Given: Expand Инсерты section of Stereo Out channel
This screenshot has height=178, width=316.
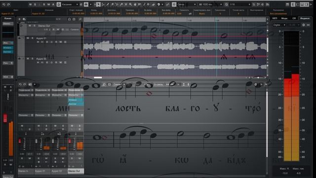Looking at the screenshot, I should [76, 95].
